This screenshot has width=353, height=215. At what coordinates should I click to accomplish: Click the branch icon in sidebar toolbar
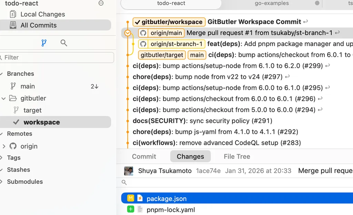click(x=44, y=43)
